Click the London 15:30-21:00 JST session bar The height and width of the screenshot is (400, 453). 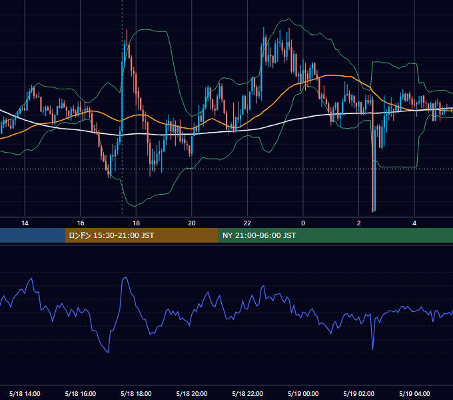tap(141, 235)
